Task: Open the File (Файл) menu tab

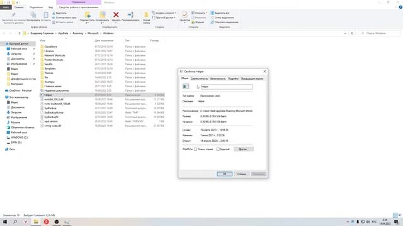Action: (6, 7)
